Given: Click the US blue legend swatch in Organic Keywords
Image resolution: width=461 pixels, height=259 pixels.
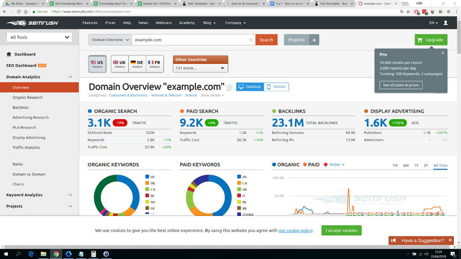Looking at the screenshot, I should (x=147, y=177).
